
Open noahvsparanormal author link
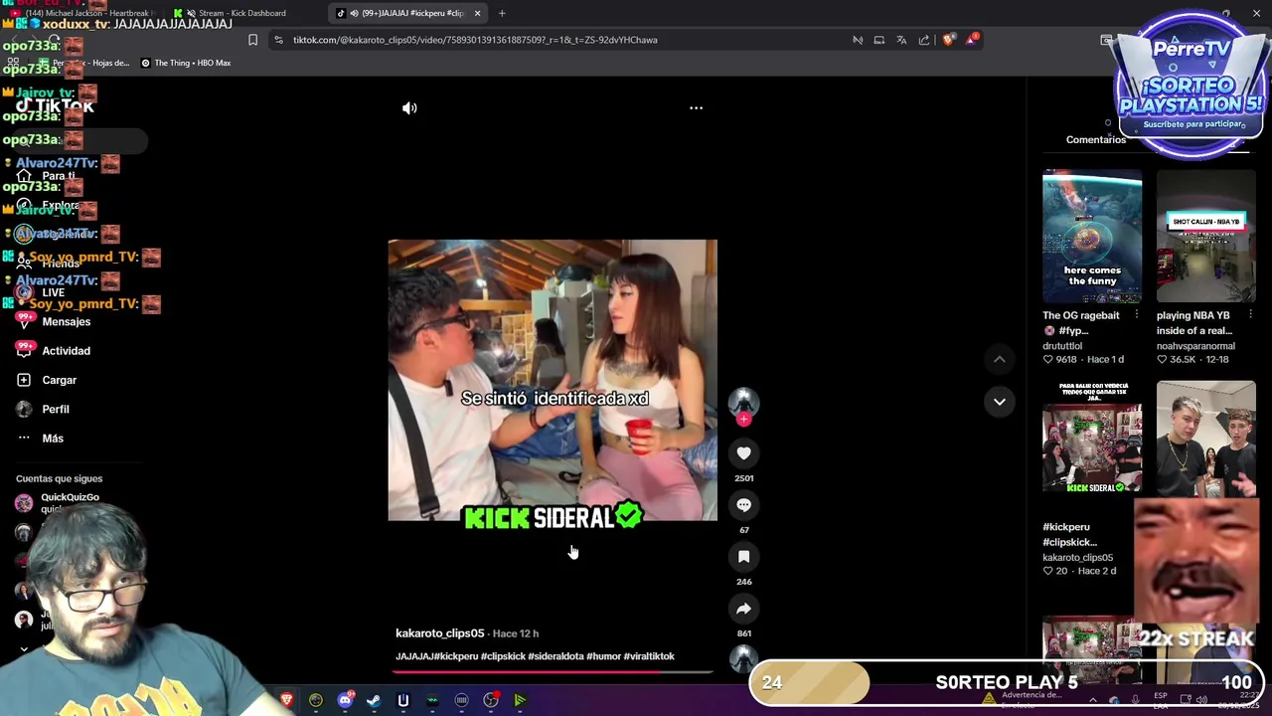pos(1195,346)
